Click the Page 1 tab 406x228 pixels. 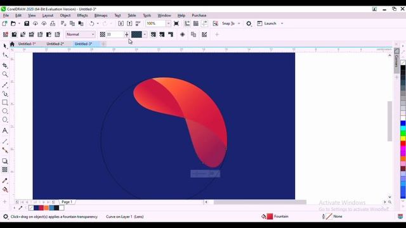pyautogui.click(x=67, y=201)
